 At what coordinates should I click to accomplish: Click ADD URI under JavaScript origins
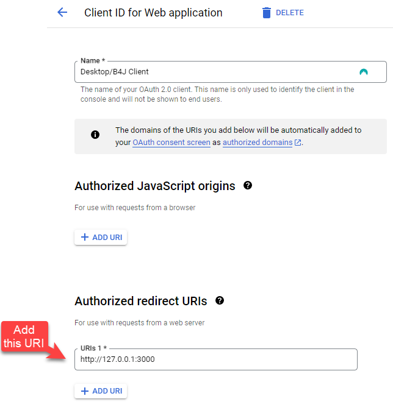(101, 237)
